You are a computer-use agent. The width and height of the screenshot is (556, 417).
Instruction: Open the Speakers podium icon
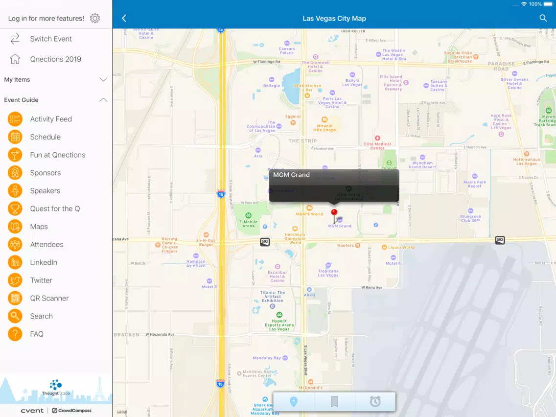tap(15, 191)
